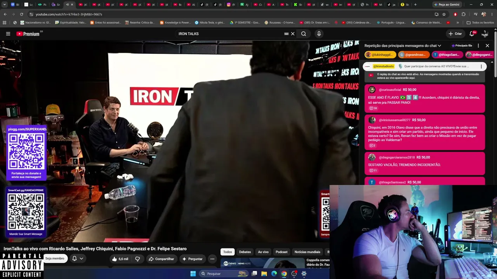Image resolution: width=497 pixels, height=279 pixels.
Task: Open the browser extensions puzzle icon
Action: pyautogui.click(x=464, y=14)
